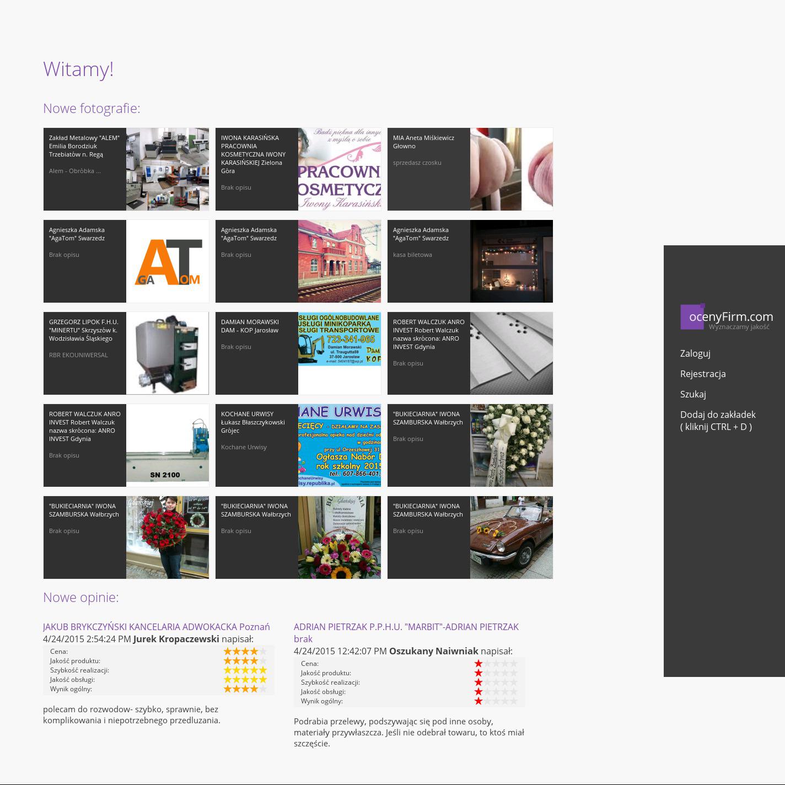Open Jakub Brykczyński Kancelaria Adwokacka link
The height and width of the screenshot is (785, 785).
coord(157,627)
